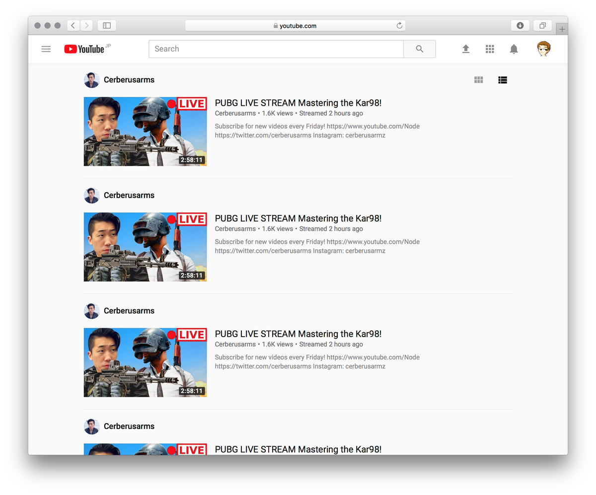Show the Safari tab overview
This screenshot has width=596, height=495.
click(542, 25)
